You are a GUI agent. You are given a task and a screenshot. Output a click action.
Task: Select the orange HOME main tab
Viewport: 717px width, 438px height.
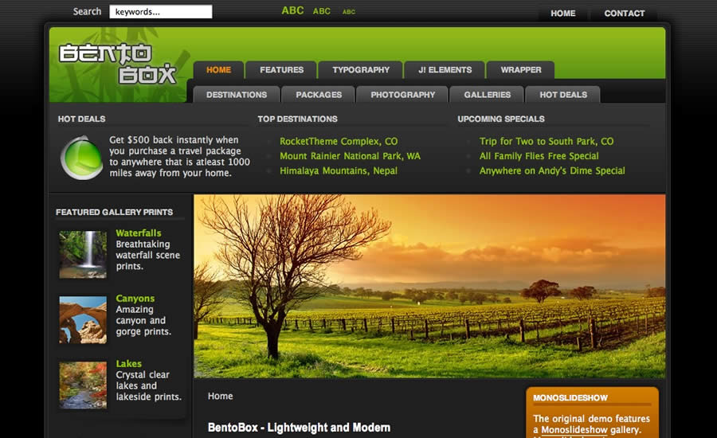click(218, 70)
